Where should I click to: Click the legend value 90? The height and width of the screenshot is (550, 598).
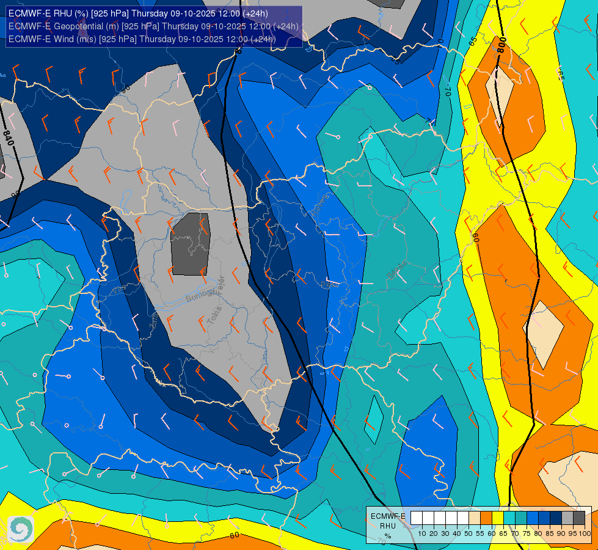(x=561, y=533)
